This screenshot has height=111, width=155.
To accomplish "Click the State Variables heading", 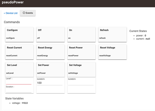I will pos(14,98).
